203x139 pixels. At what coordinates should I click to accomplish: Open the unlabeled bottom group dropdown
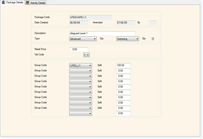(81, 113)
